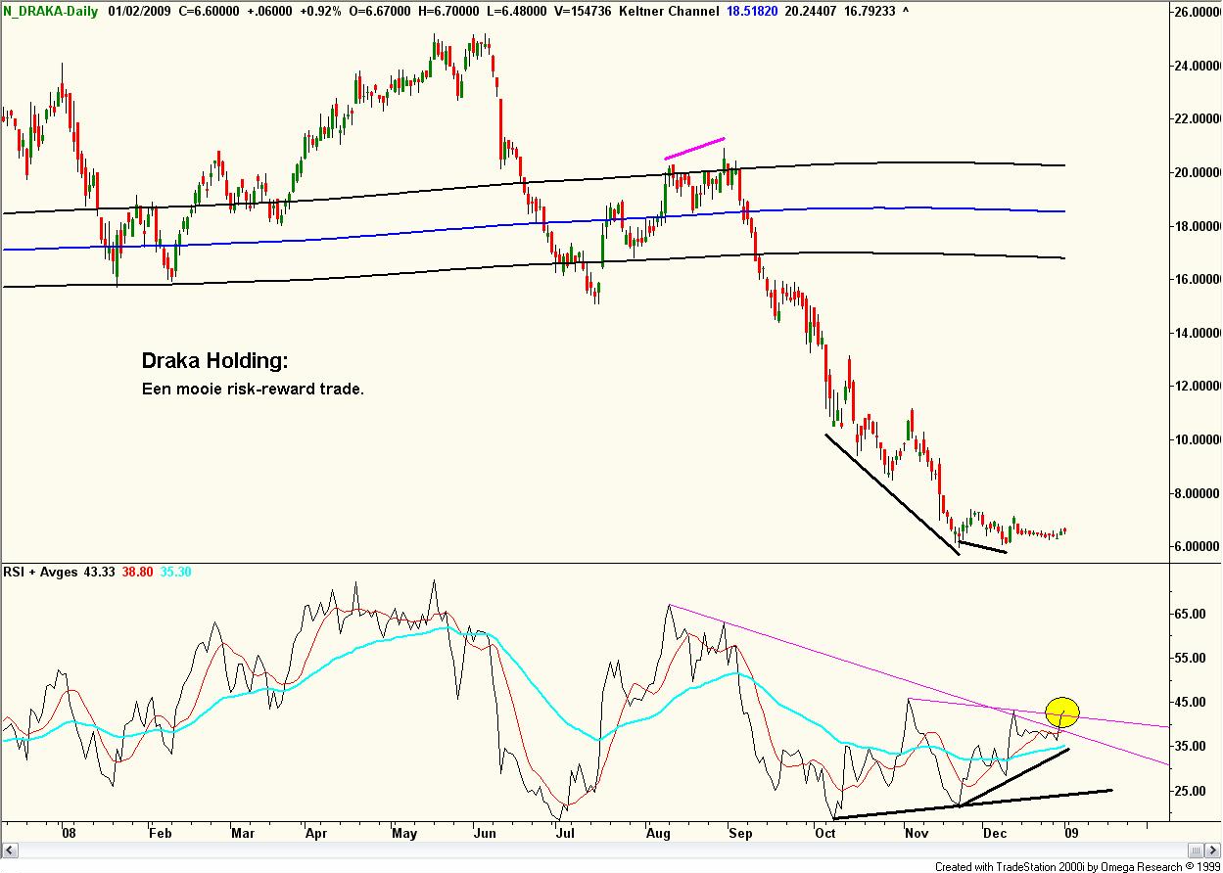
Task: Click the yellow circle marker on RSI
Action: point(1062,712)
